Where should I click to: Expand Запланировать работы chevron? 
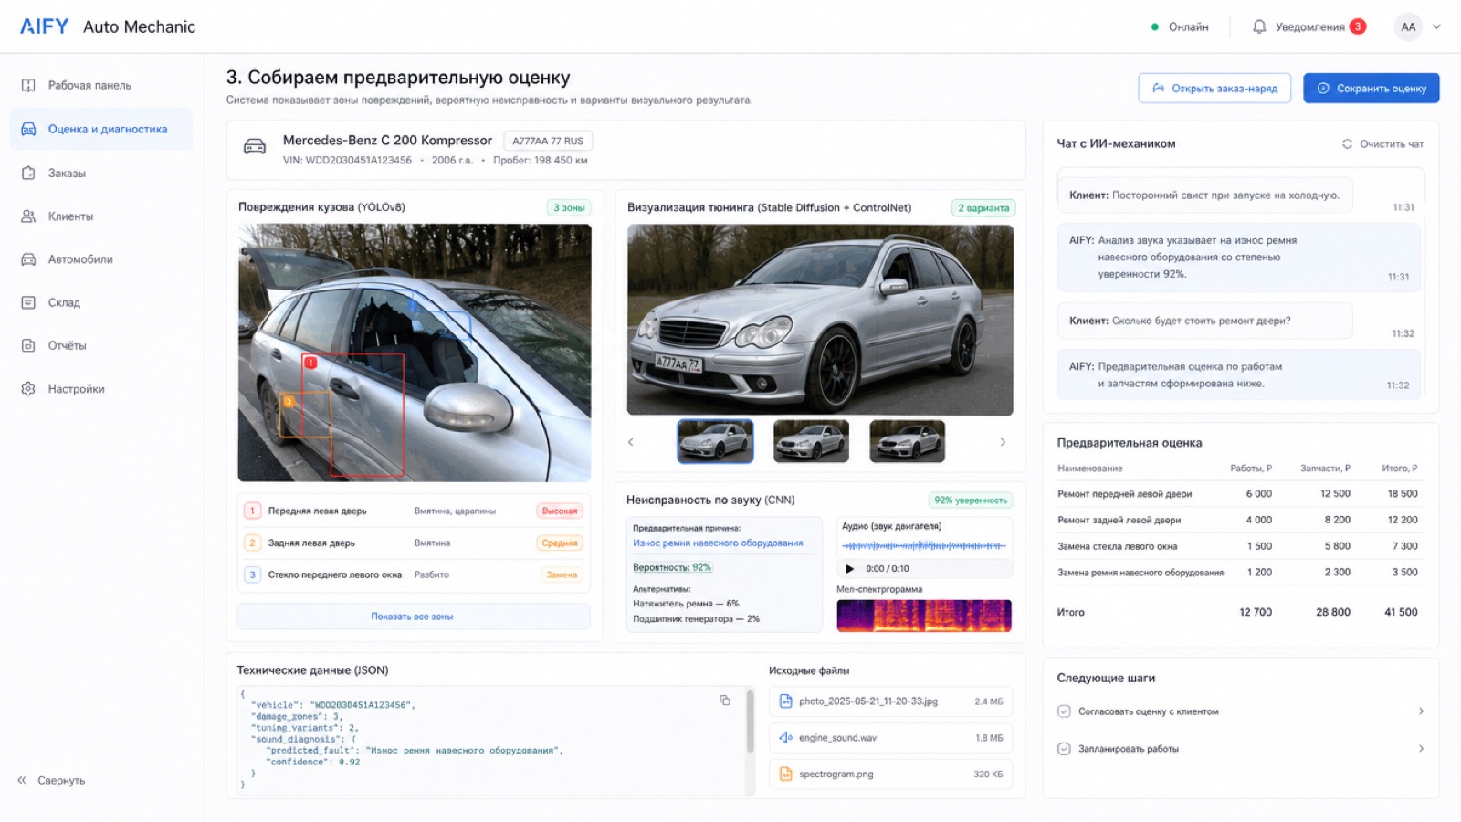1421,749
